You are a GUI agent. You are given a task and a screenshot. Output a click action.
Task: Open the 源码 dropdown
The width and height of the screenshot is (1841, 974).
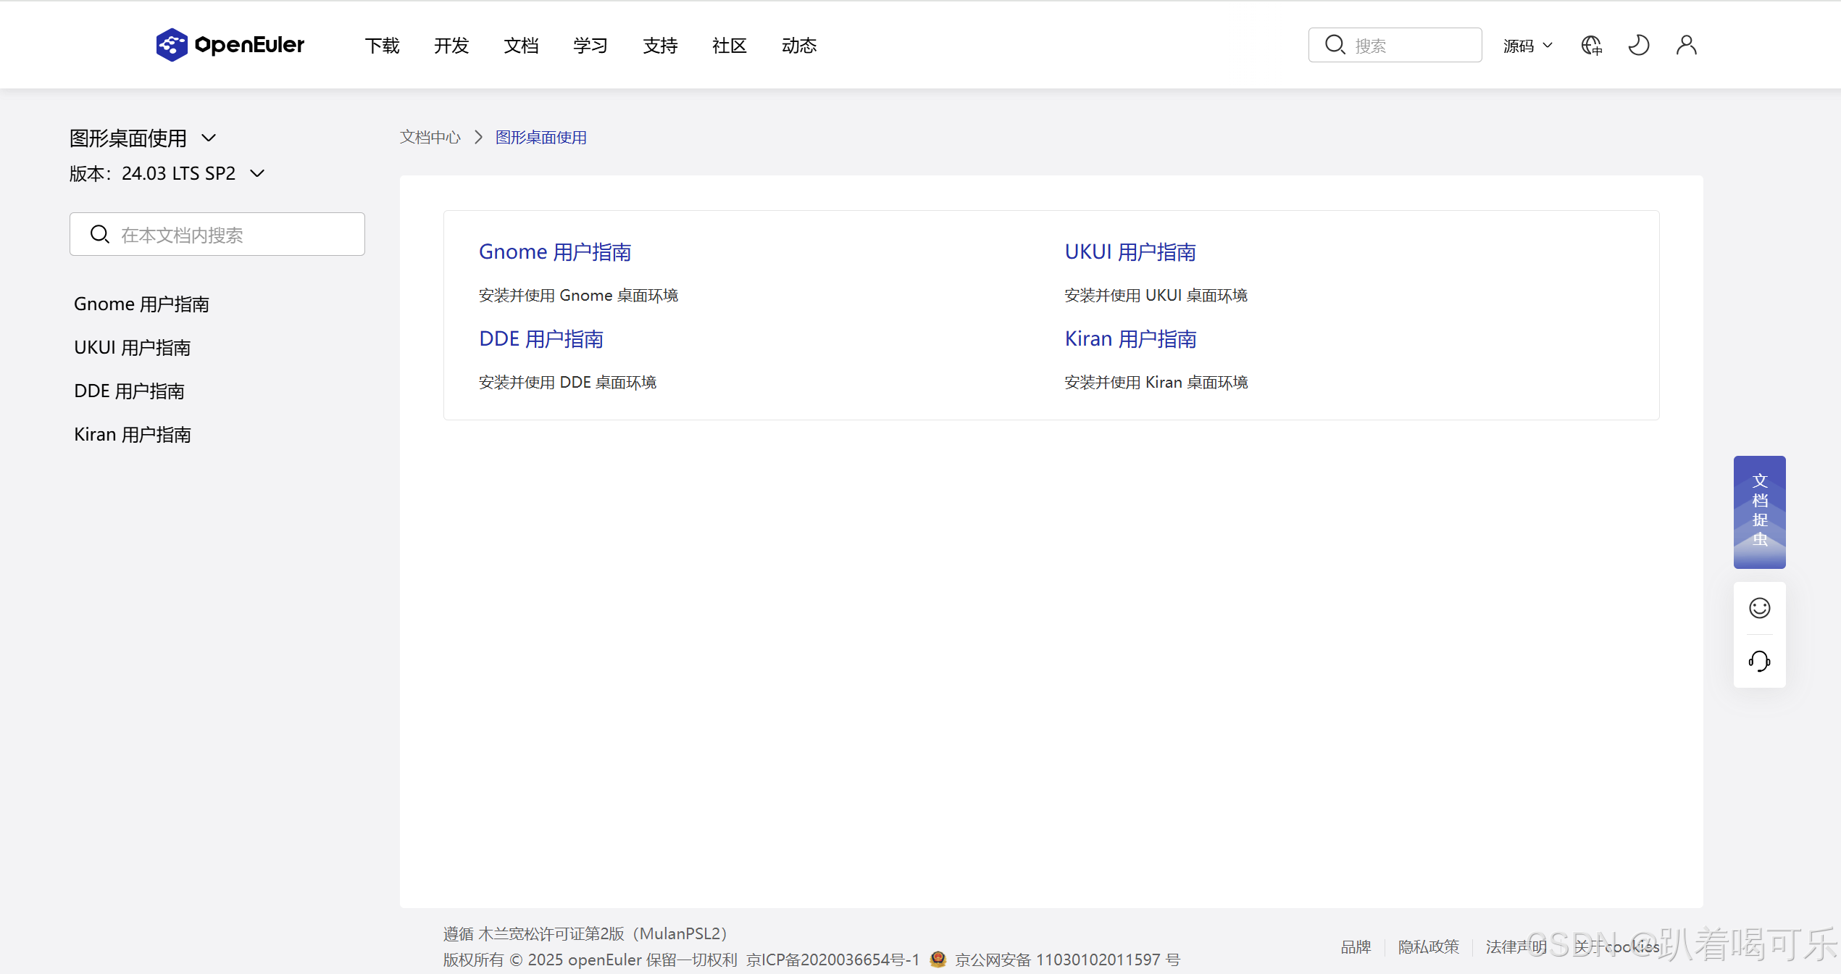point(1527,45)
